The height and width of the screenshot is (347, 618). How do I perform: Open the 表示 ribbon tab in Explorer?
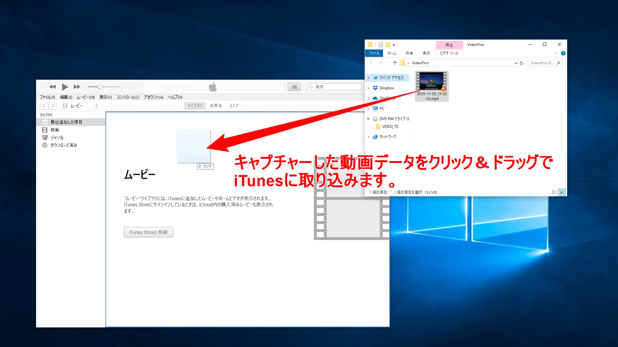[426, 53]
